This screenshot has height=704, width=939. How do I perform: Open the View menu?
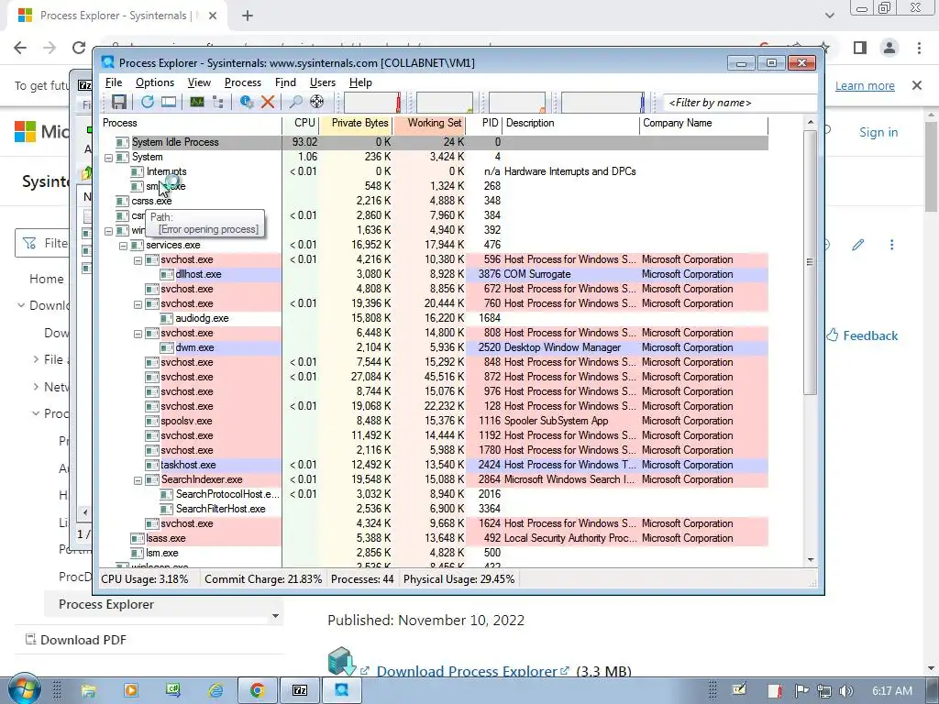(x=199, y=82)
